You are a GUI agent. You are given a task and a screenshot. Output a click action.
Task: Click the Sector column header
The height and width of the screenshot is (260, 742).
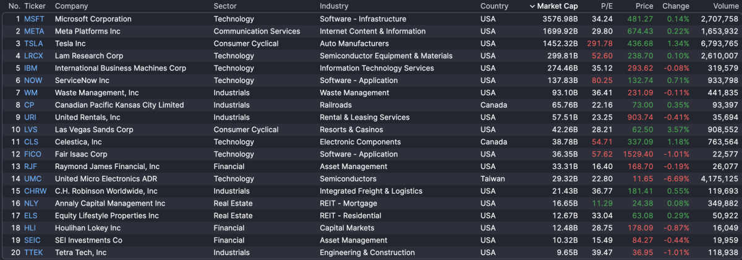(x=225, y=6)
